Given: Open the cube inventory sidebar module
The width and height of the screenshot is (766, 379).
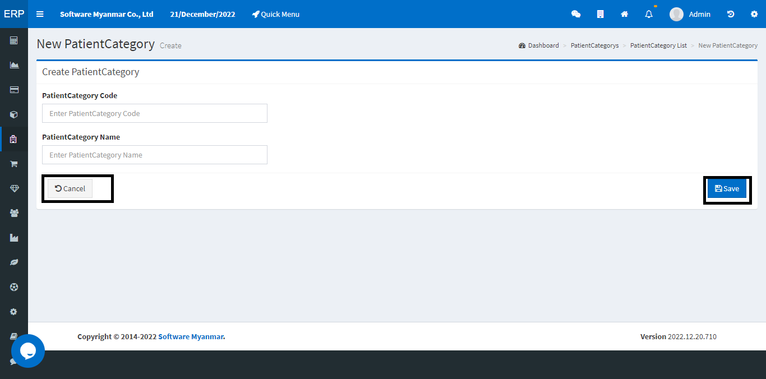Looking at the screenshot, I should tap(14, 114).
